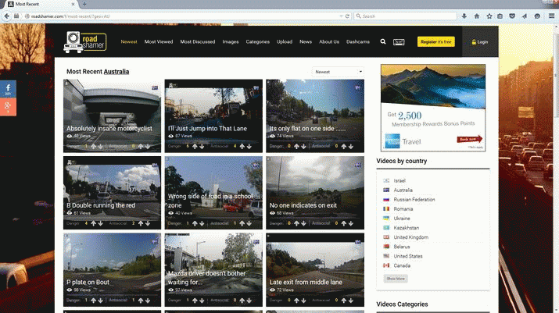This screenshot has width=559, height=313.
Task: Click the dashcam icon next to search
Action: pyautogui.click(x=399, y=42)
